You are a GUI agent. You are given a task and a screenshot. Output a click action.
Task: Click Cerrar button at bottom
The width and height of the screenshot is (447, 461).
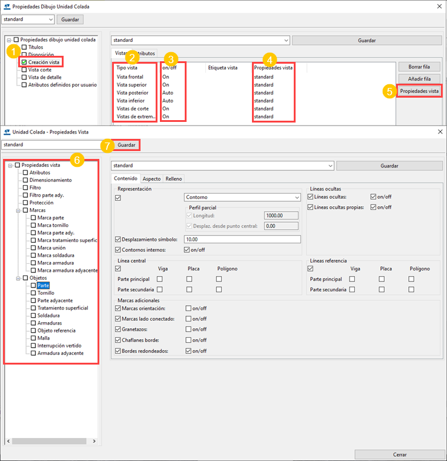(x=399, y=454)
